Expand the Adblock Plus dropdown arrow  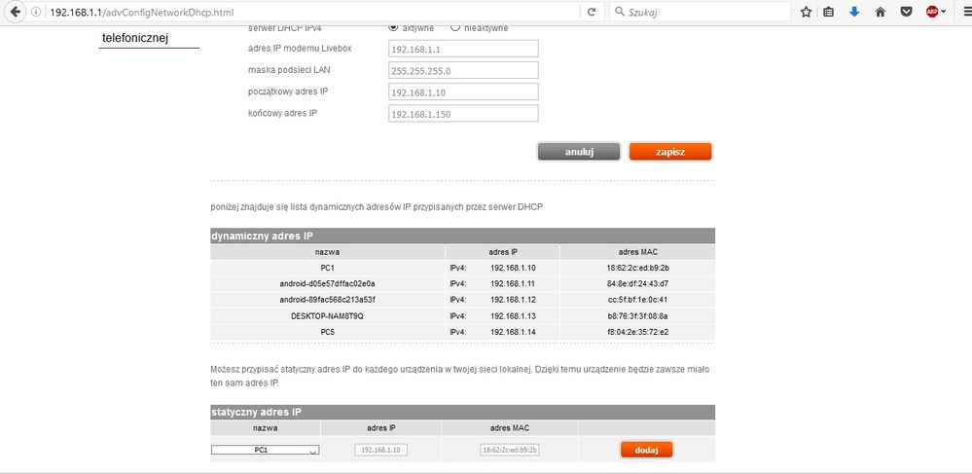pos(943,12)
